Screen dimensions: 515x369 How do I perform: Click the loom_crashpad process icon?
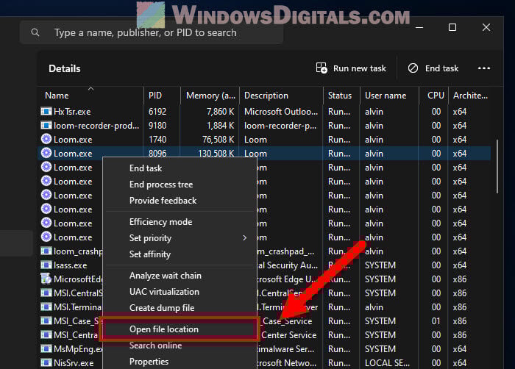(46, 251)
